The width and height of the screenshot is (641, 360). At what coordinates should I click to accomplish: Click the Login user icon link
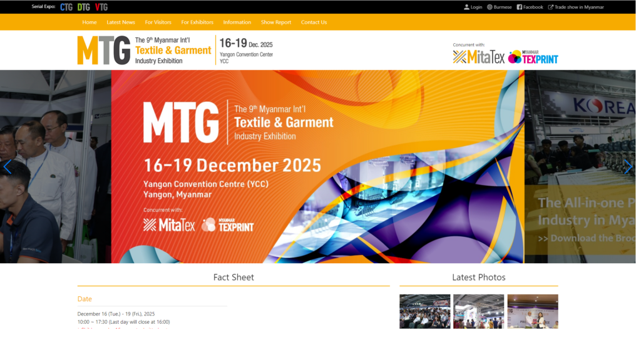[473, 7]
